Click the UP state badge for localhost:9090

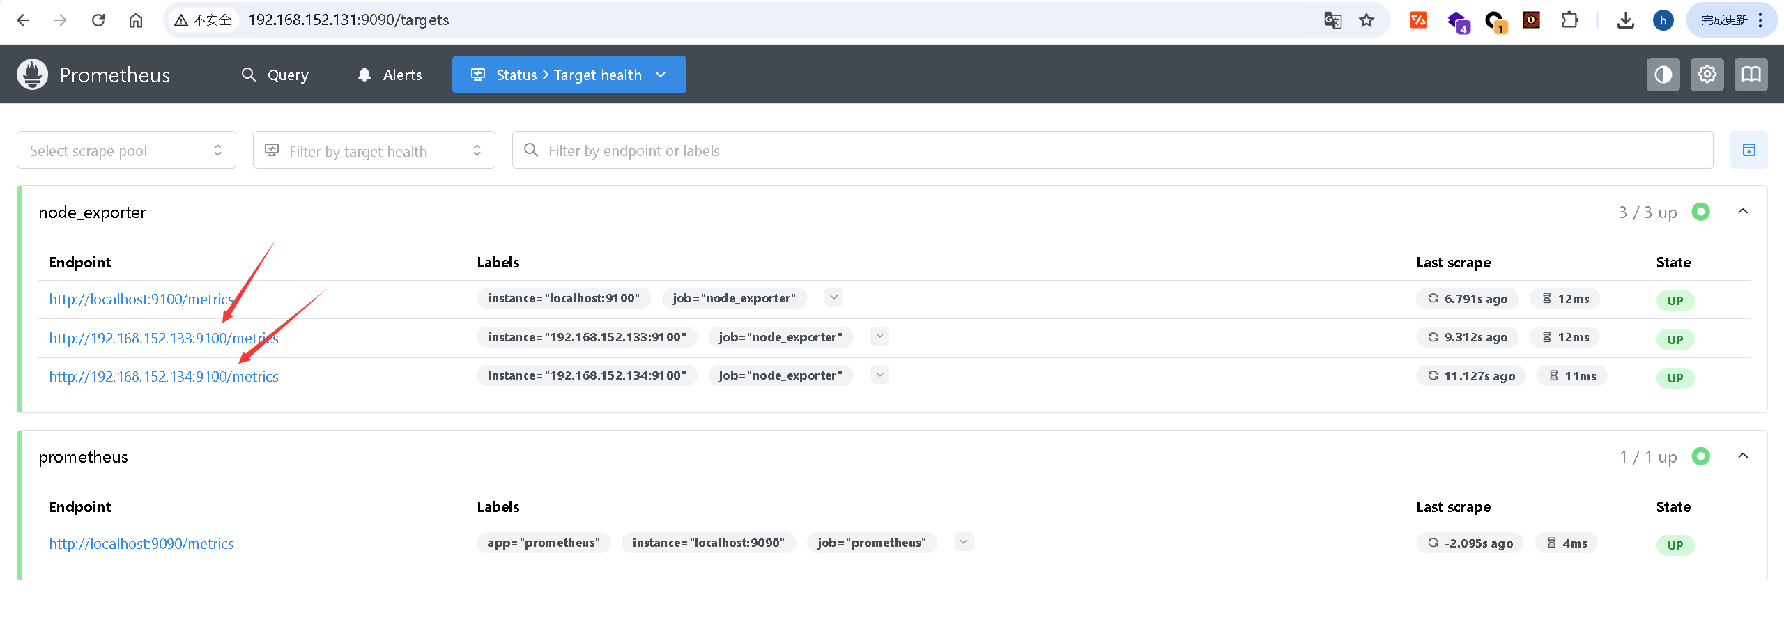point(1675,545)
